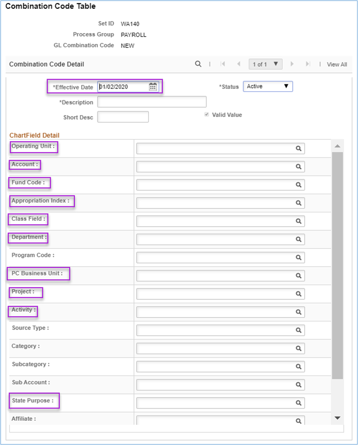Go to last row navigation arrow

(x=308, y=64)
